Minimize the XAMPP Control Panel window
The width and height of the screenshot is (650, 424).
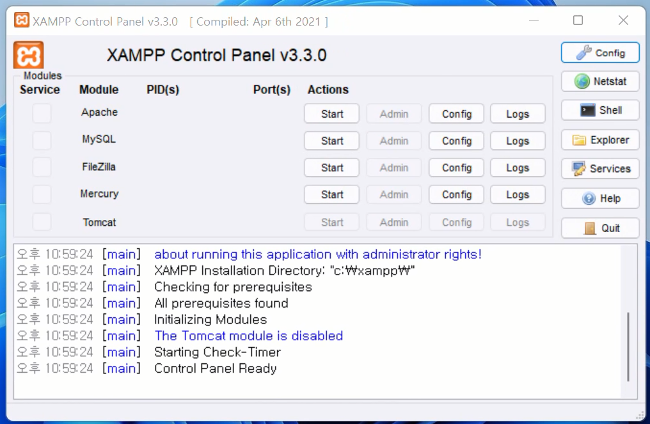point(534,20)
